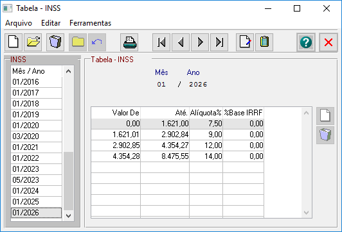Click the Edit document pencil icon
This screenshot has width=342, height=232.
[x=245, y=42]
